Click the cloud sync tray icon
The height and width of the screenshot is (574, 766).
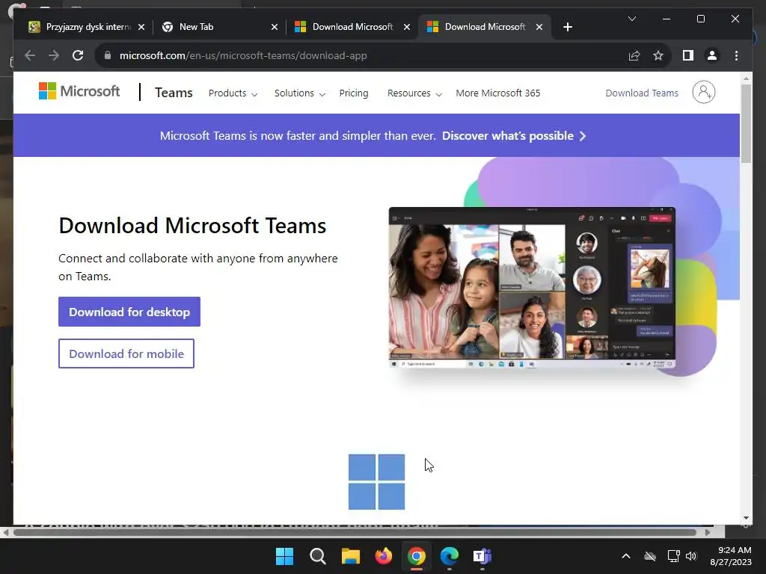(650, 556)
